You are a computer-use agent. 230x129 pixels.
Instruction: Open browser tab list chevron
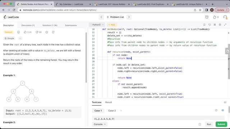point(227,4)
